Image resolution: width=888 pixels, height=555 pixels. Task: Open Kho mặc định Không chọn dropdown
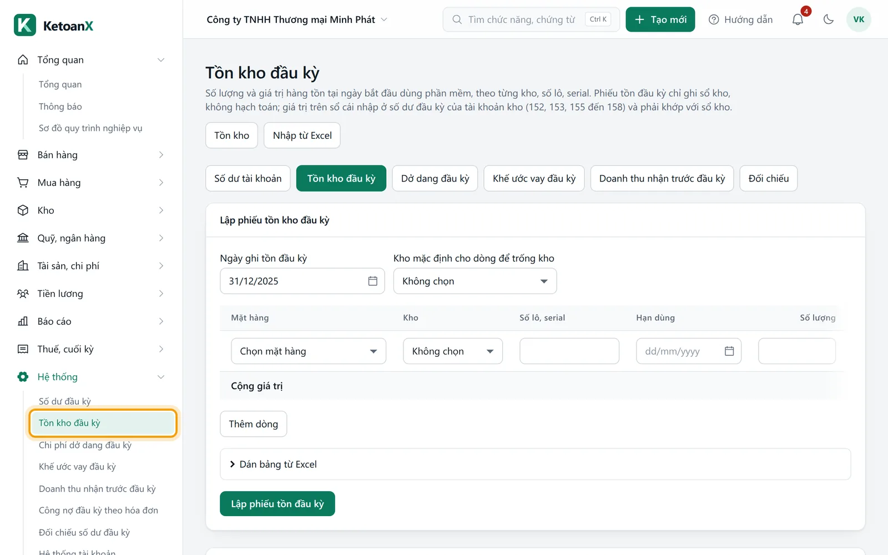click(x=475, y=281)
